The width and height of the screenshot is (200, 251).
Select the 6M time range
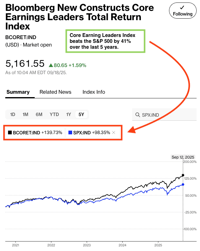pos(39,114)
